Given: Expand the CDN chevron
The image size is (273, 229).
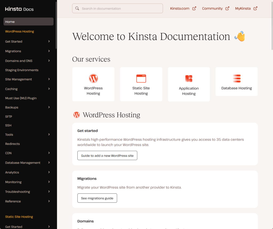Looking at the screenshot, I should click(x=49, y=153).
